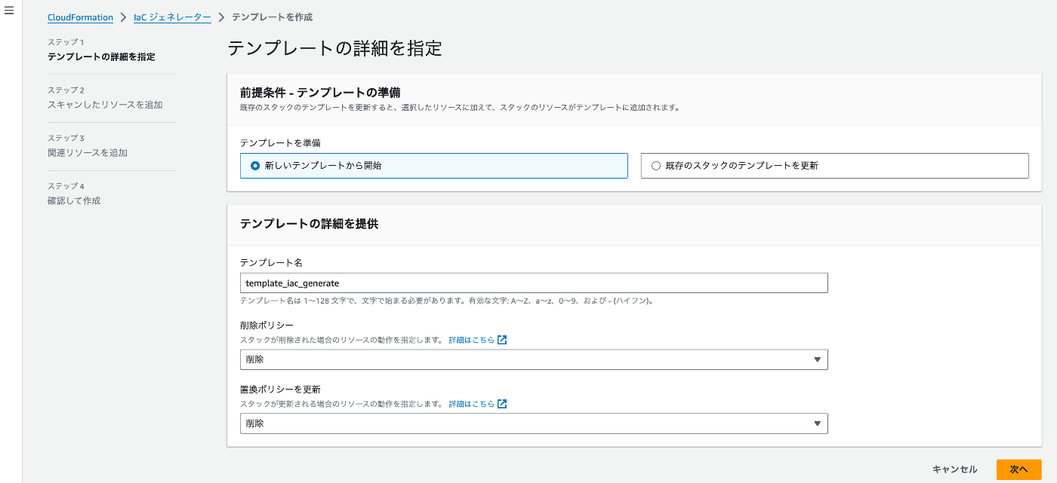Open the 削除ポリシー dropdown
Screen dimensions: 1057x483
click(x=533, y=359)
